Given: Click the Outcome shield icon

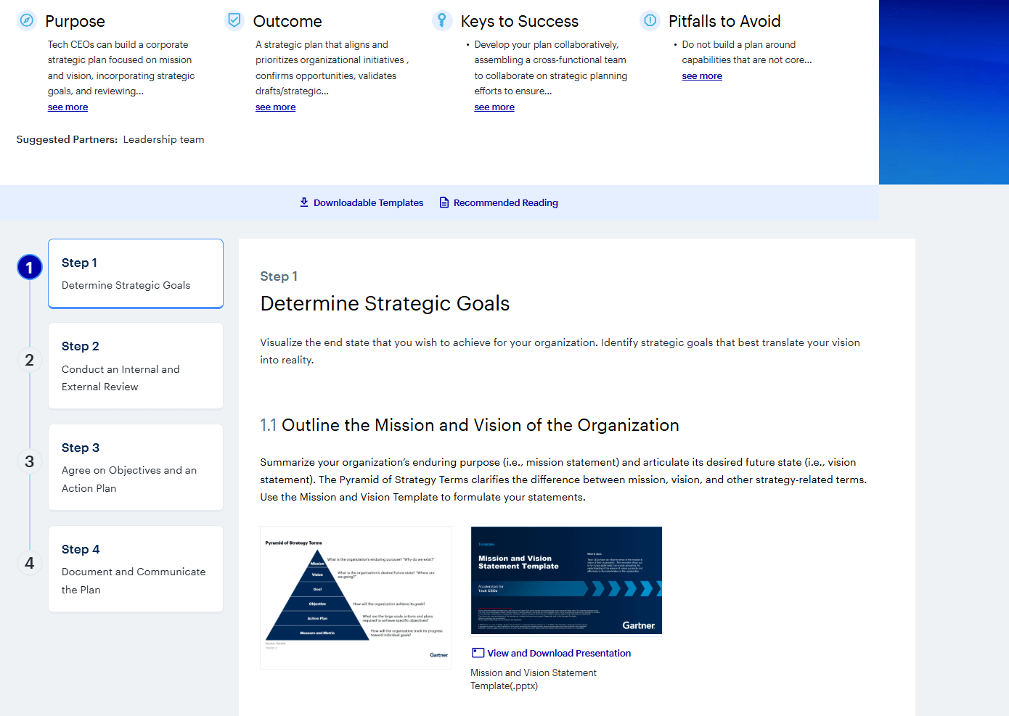Looking at the screenshot, I should pos(234,21).
